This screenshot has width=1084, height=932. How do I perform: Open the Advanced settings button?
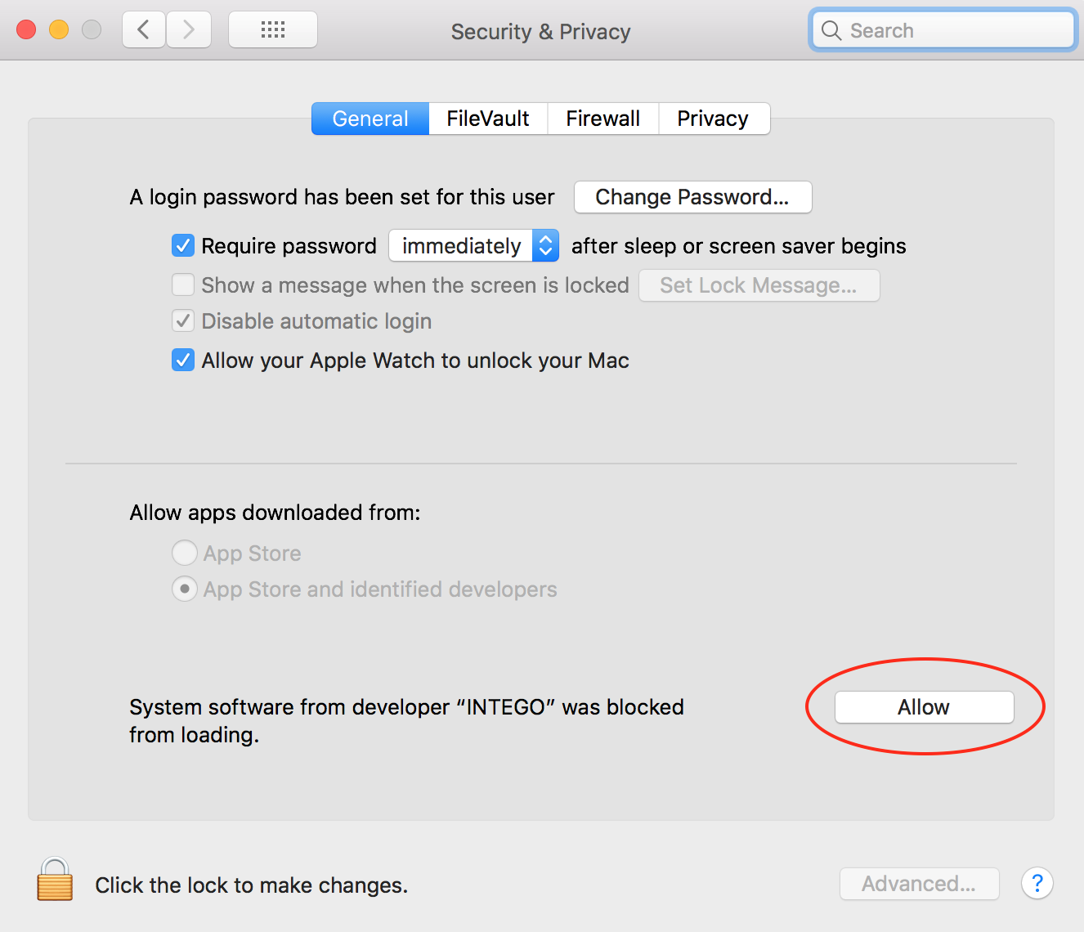(x=919, y=884)
